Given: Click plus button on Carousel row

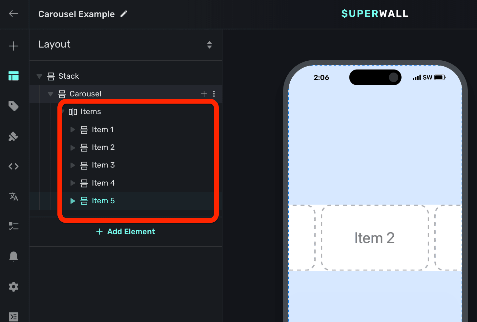Looking at the screenshot, I should click(204, 94).
